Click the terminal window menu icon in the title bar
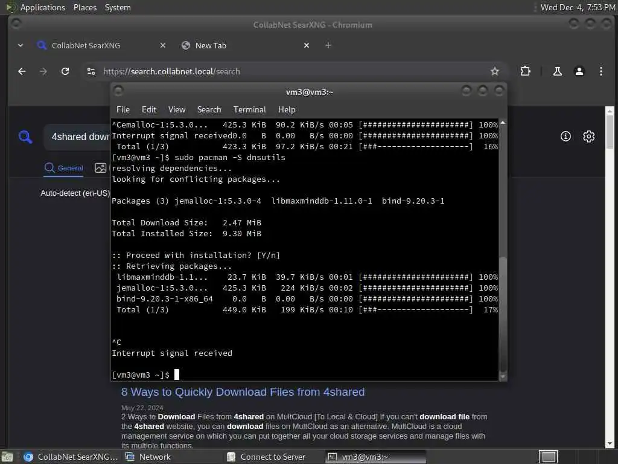Screen dimensions: 618x464 (118, 91)
